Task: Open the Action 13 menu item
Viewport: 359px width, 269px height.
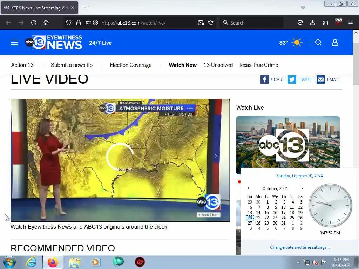Action: (22, 65)
